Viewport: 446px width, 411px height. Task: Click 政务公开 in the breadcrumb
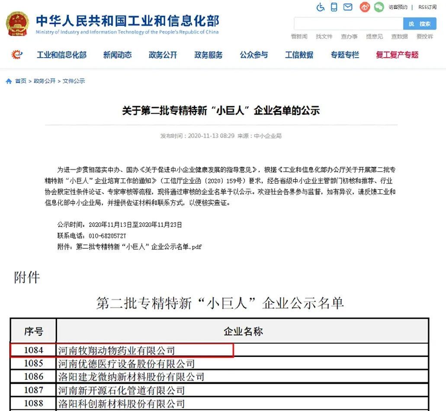(x=45, y=81)
